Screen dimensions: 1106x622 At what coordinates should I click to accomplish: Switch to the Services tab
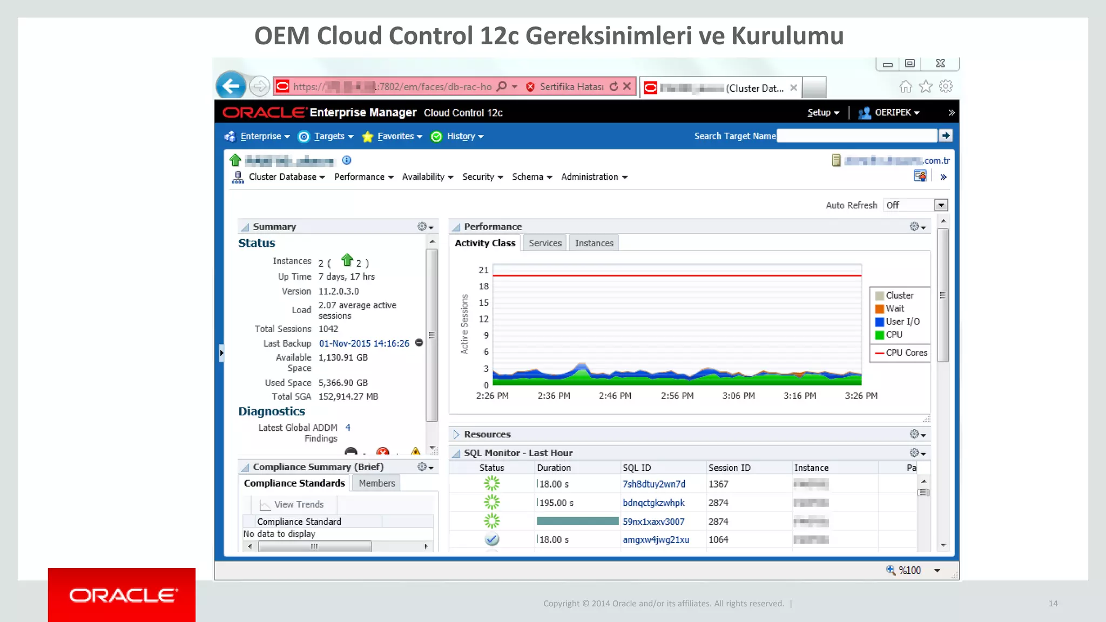click(x=545, y=243)
